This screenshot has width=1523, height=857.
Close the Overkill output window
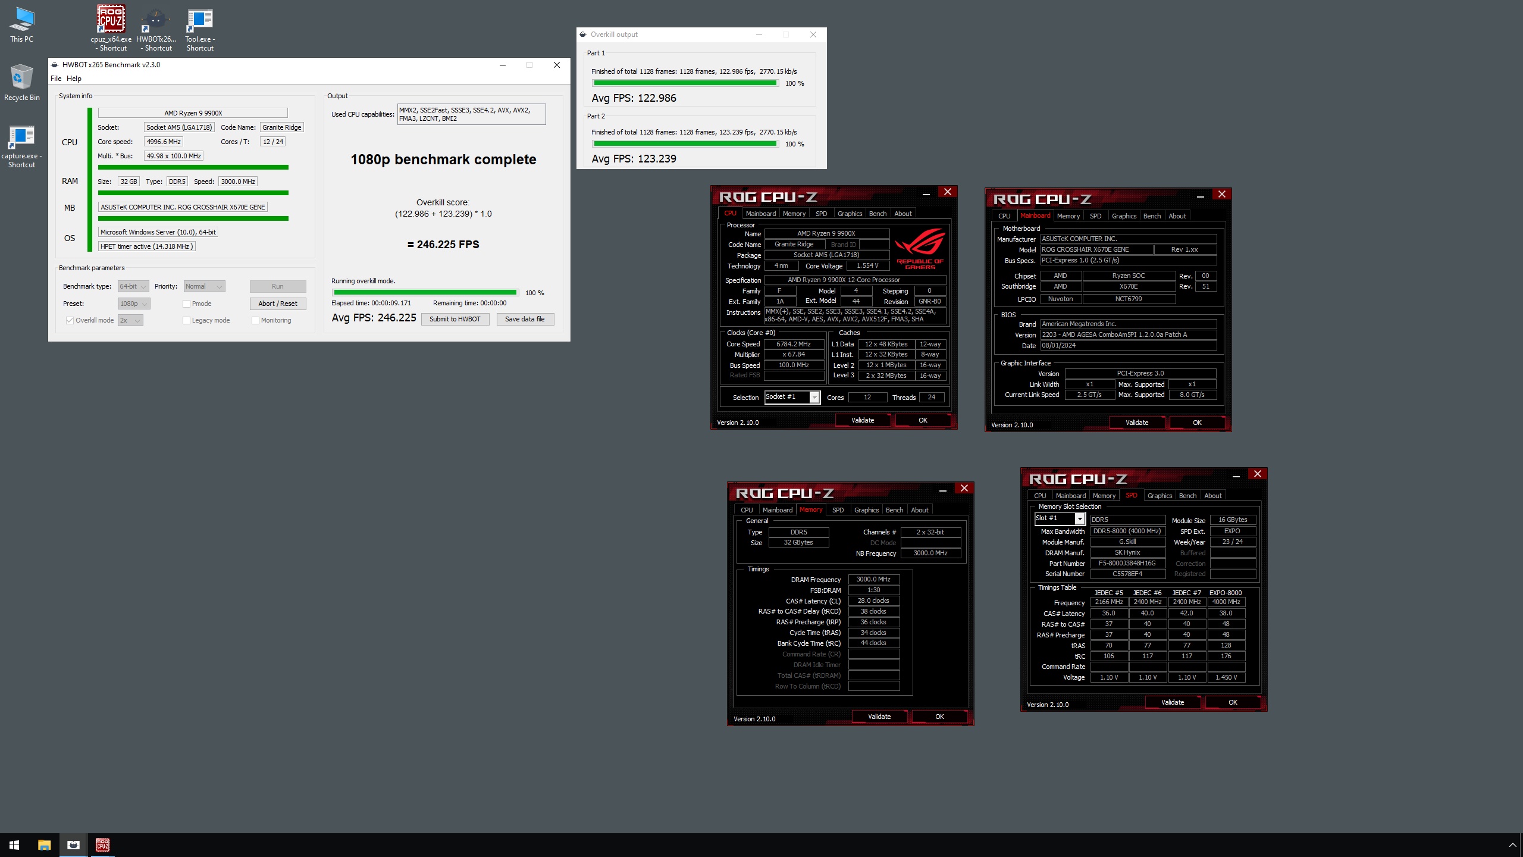[813, 35]
